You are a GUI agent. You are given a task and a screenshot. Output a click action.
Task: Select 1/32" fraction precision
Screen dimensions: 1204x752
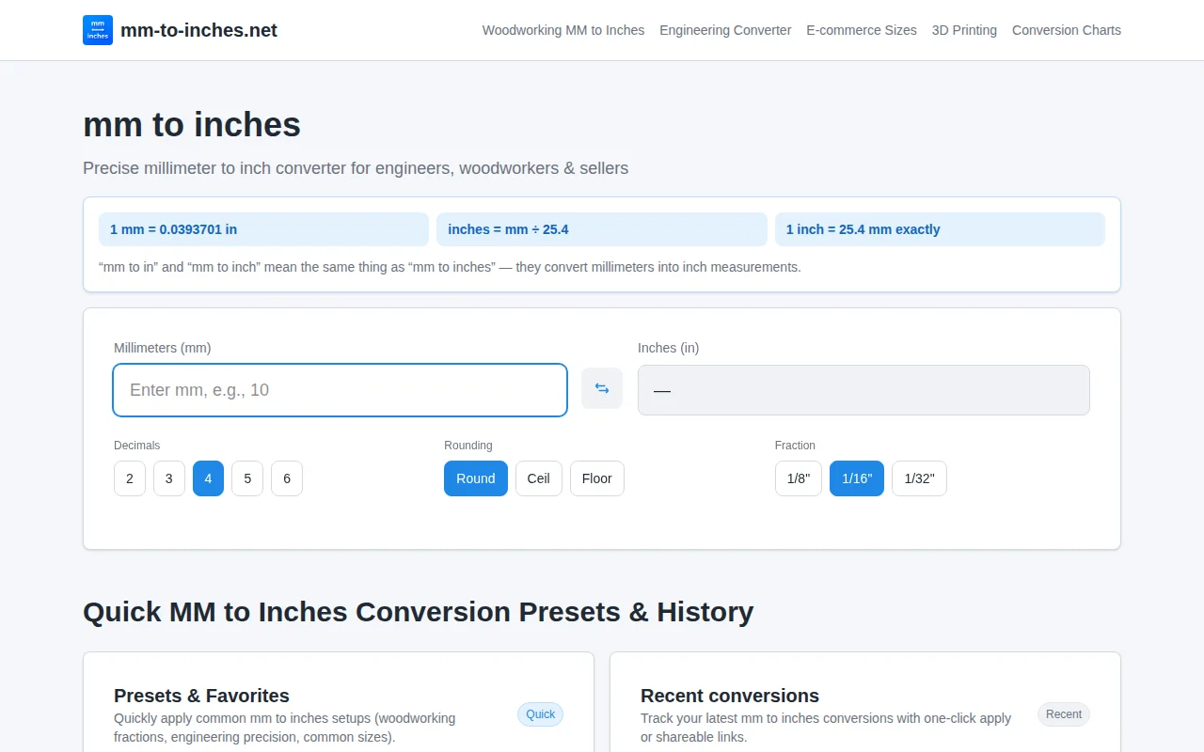[919, 478]
